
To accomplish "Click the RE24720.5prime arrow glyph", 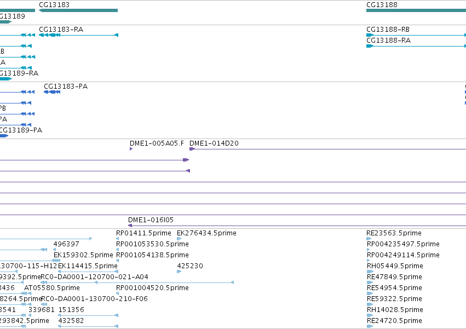I will point(370,326).
